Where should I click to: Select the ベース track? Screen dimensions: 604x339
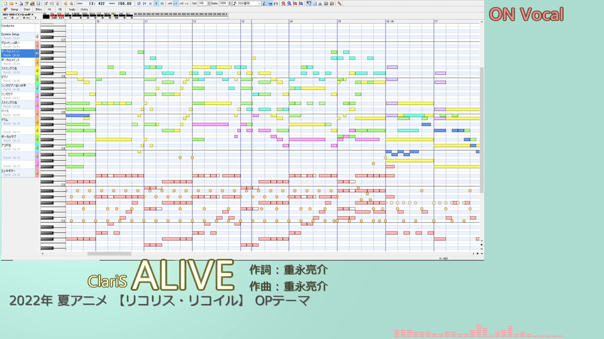pyautogui.click(x=18, y=112)
